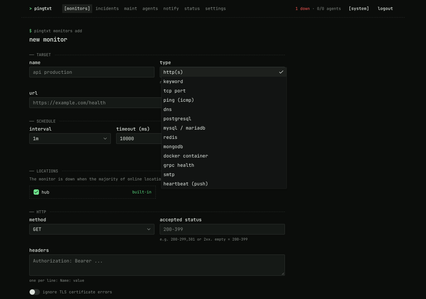Uncheck the hub location checkbox
This screenshot has width=426, height=299.
36,192
